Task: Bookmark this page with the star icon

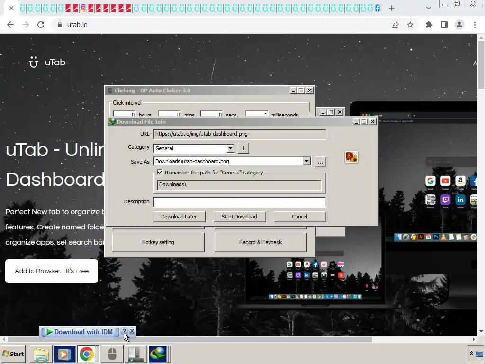Action: coord(410,25)
